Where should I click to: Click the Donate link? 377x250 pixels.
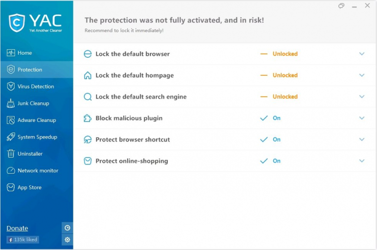pos(18,228)
